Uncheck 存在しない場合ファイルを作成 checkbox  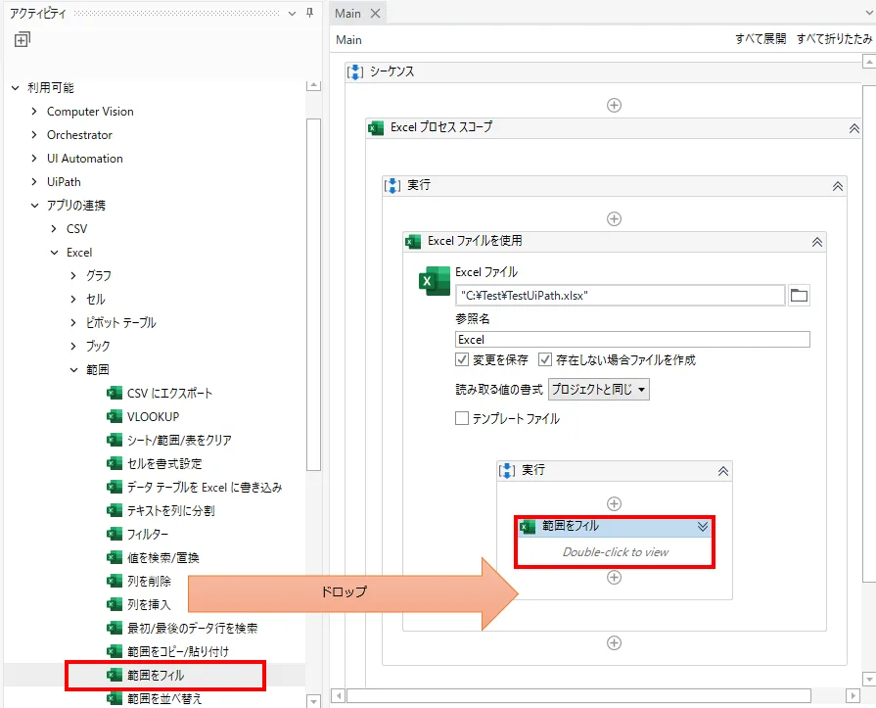tap(545, 359)
